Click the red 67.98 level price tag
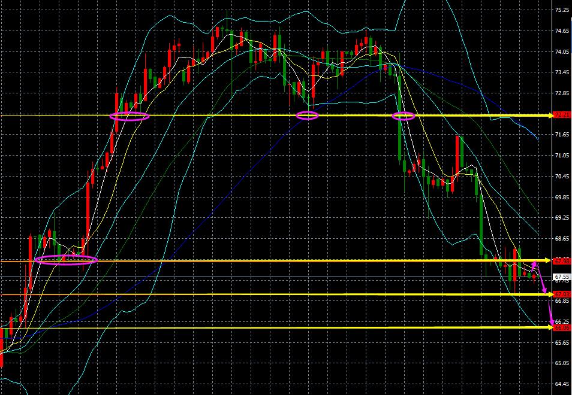Screen dimensions: 572x395 (x=562, y=261)
